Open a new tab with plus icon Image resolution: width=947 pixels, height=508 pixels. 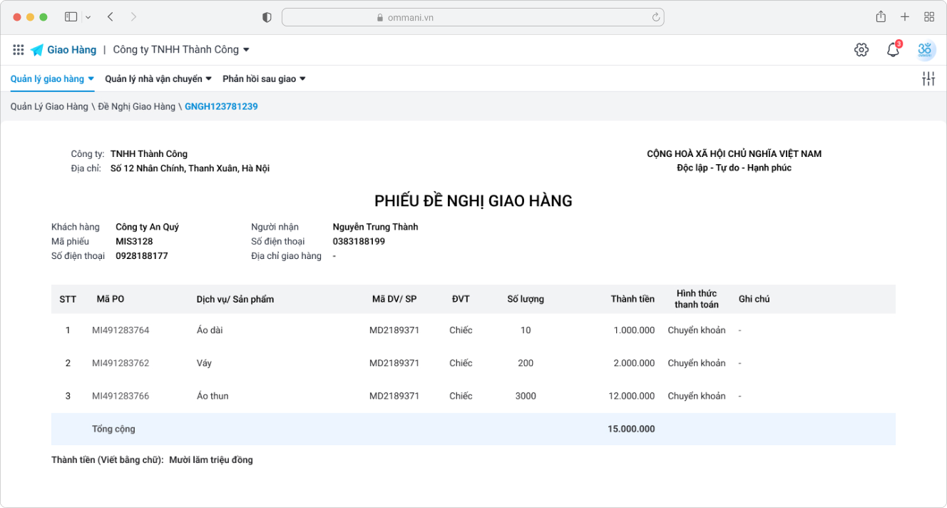(x=905, y=17)
